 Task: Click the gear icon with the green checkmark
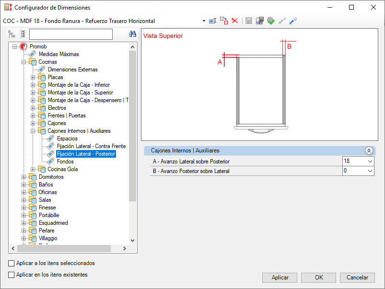coord(271,21)
